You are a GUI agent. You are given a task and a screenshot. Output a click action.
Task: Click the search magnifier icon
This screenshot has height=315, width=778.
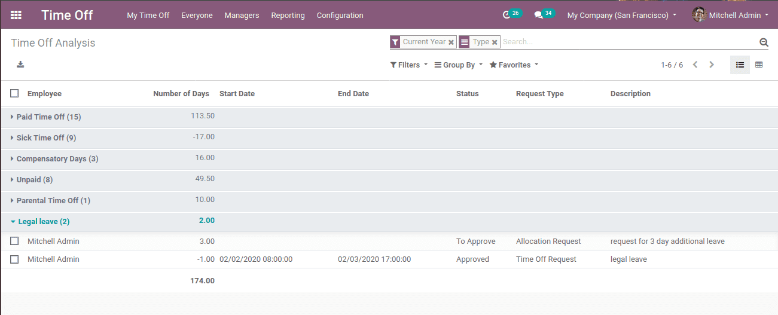(x=764, y=42)
